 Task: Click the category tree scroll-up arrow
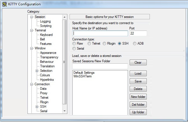point(65,17)
